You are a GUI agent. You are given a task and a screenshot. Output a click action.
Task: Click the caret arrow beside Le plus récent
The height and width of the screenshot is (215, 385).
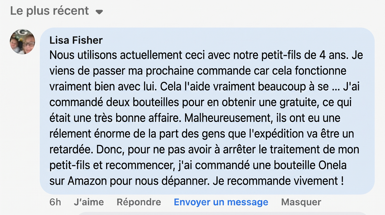99,12
